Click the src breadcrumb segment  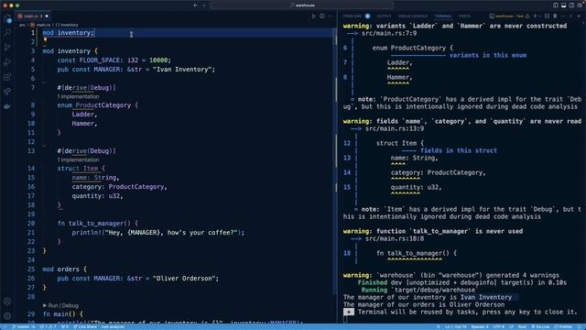coord(22,25)
